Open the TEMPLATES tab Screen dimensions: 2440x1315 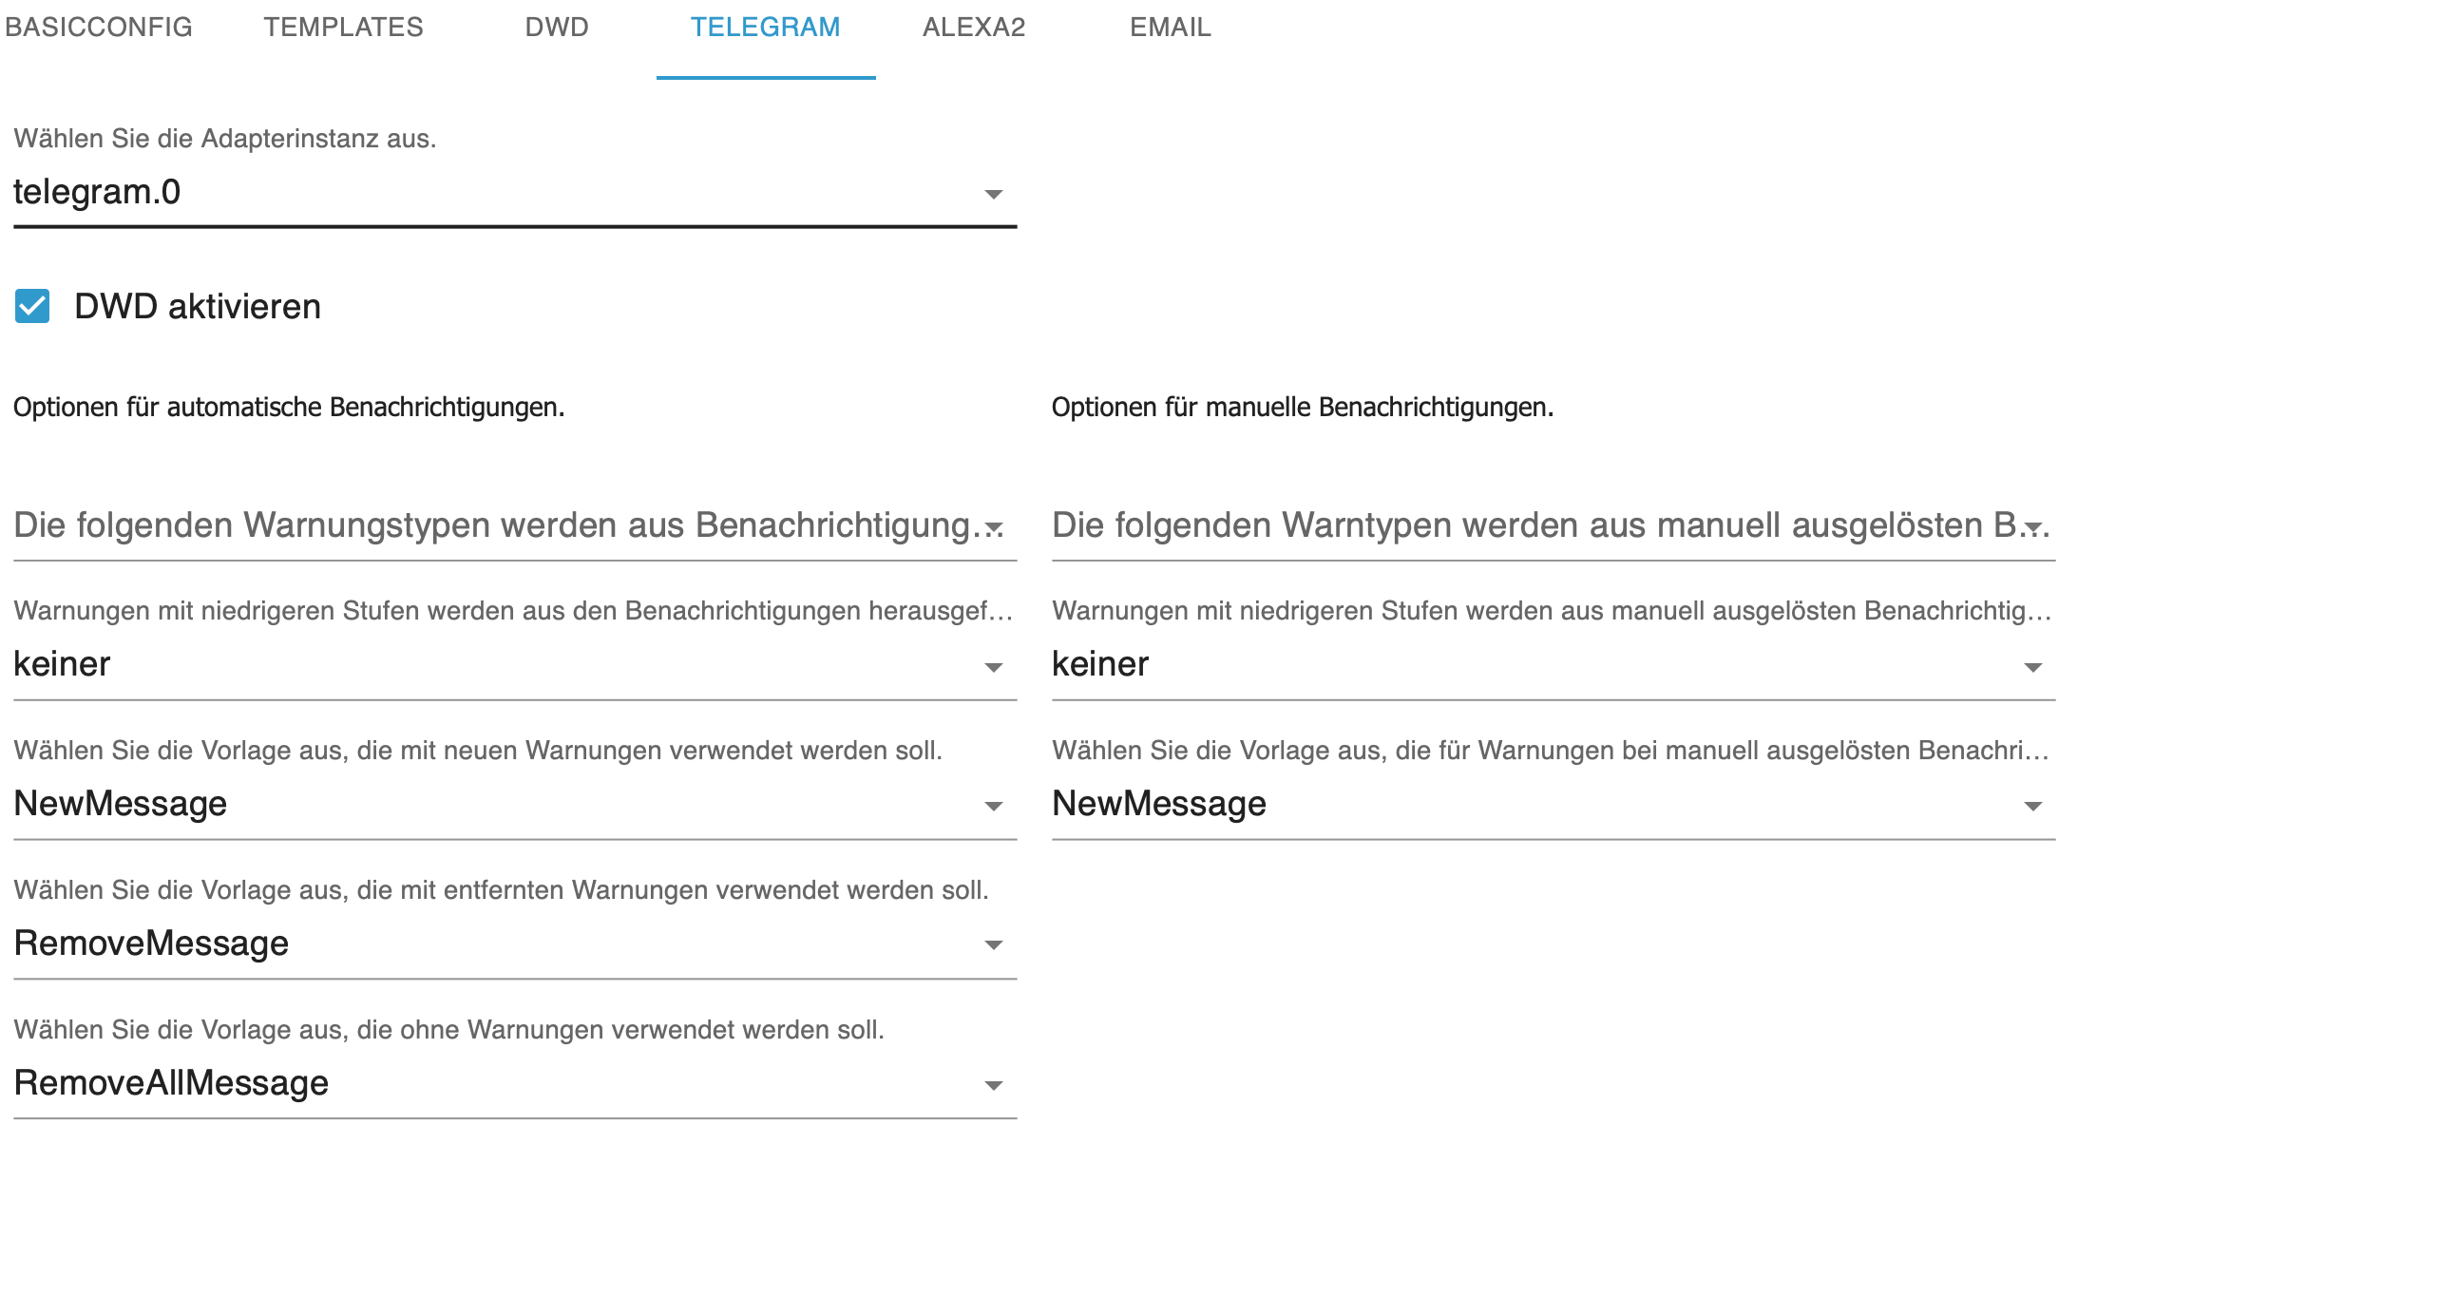pyautogui.click(x=343, y=27)
